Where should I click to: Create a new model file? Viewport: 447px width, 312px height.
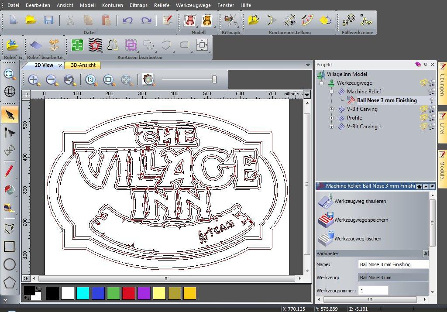click(x=14, y=20)
